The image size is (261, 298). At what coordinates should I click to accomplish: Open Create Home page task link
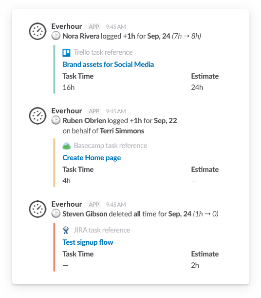coord(92,158)
